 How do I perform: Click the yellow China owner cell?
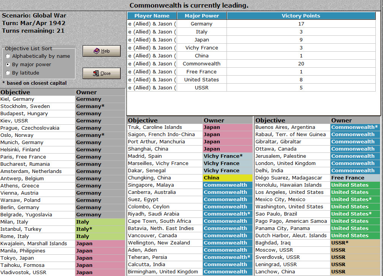(x=228, y=178)
